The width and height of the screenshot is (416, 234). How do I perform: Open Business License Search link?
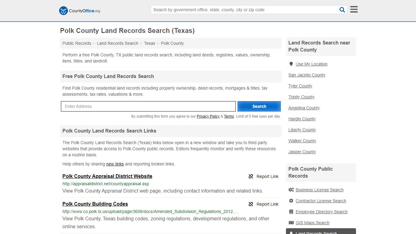pos(319,190)
